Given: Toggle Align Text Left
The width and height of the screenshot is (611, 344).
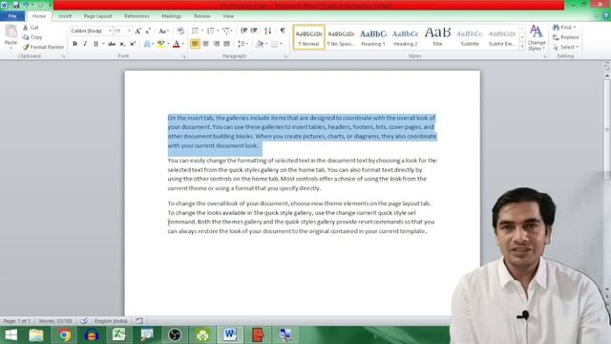Looking at the screenshot, I should [195, 44].
